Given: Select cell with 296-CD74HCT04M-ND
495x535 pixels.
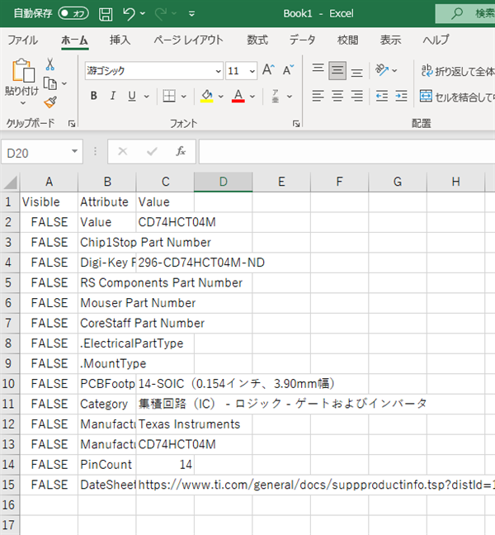Looking at the screenshot, I should (x=165, y=263).
